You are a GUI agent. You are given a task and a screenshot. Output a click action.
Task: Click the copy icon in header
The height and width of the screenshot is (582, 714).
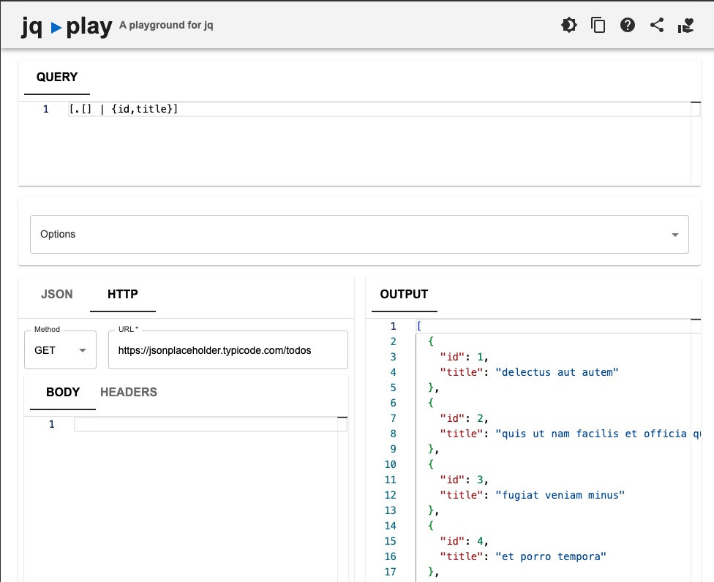(598, 26)
